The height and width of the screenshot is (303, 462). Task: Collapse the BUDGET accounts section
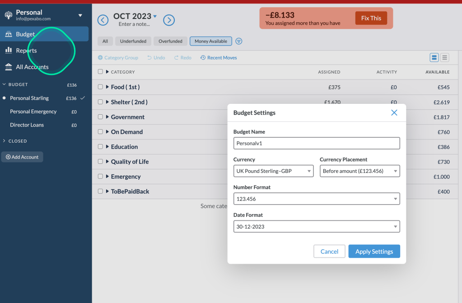click(4, 84)
